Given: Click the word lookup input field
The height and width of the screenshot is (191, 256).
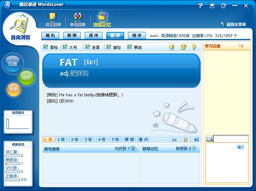Looking at the screenshot, I should pyautogui.click(x=230, y=139).
